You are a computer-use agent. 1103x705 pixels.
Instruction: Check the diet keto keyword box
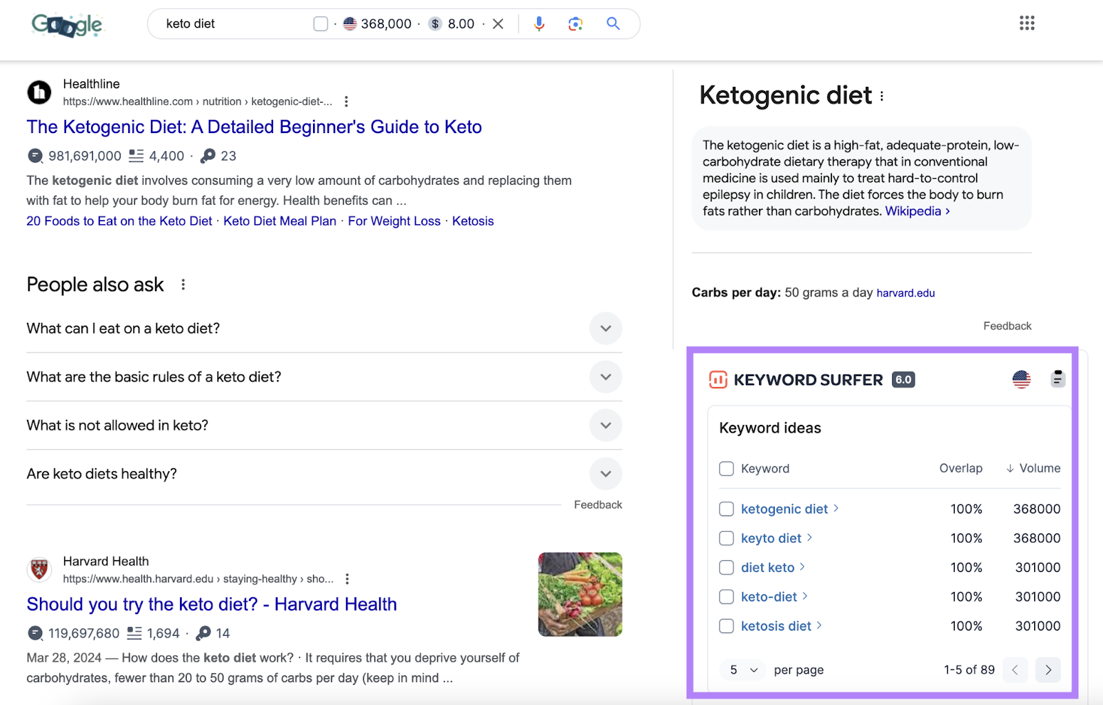coord(727,568)
